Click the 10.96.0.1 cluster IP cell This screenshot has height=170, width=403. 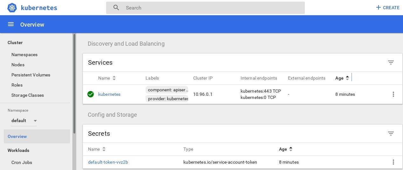click(x=203, y=94)
